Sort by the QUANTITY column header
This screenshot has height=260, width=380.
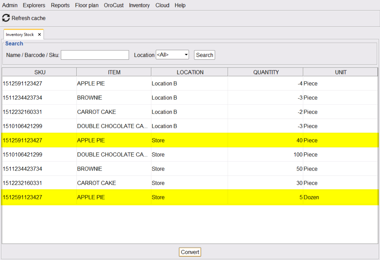click(266, 72)
